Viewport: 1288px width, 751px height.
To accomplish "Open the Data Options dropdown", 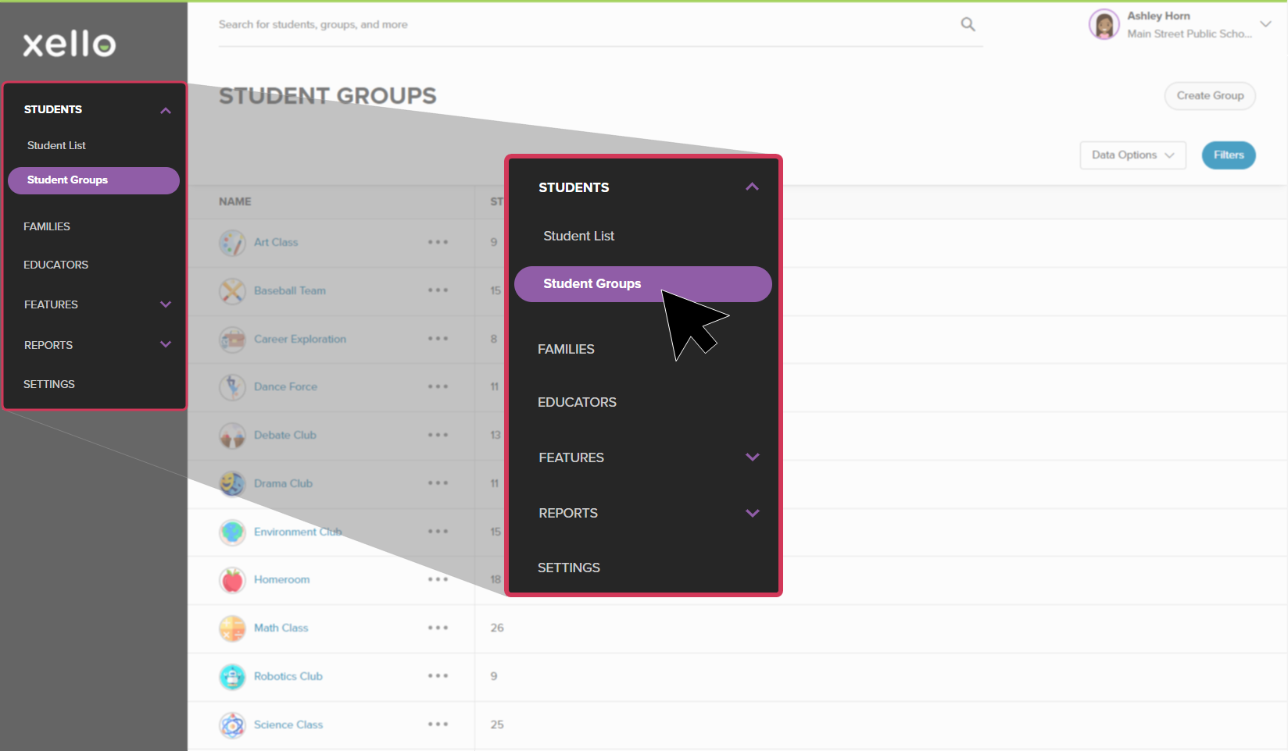I will (x=1132, y=155).
